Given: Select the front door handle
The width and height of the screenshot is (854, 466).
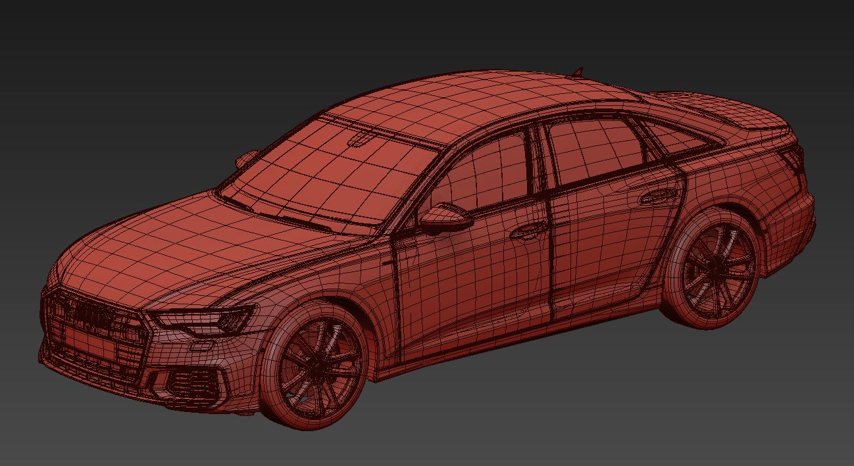Looking at the screenshot, I should [x=530, y=231].
